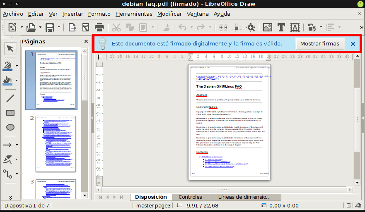Open the Undo history dropdown arrow

[x=191, y=27]
